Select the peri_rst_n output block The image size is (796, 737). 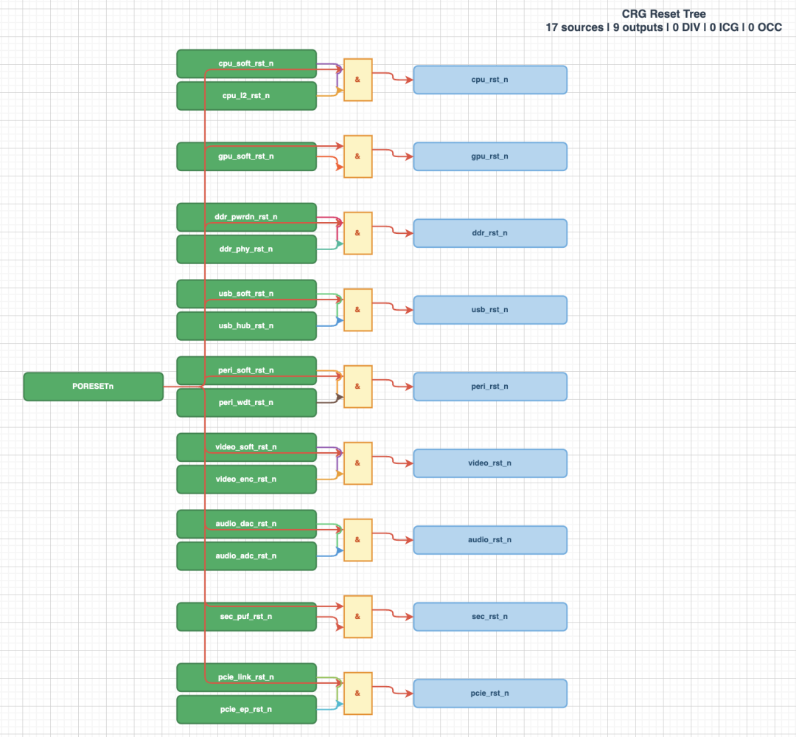coord(490,387)
